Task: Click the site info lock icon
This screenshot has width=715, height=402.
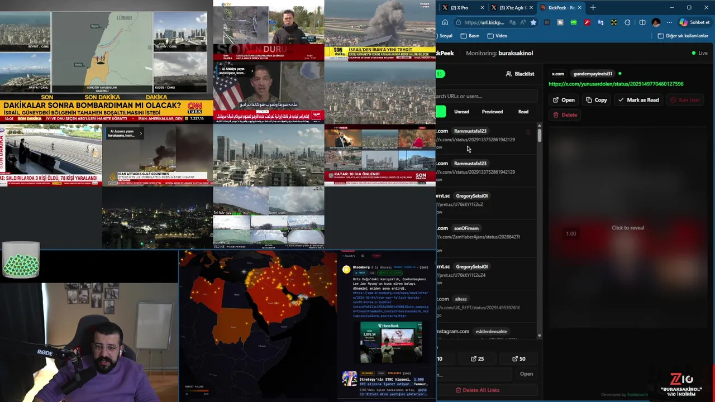Action: pyautogui.click(x=459, y=22)
